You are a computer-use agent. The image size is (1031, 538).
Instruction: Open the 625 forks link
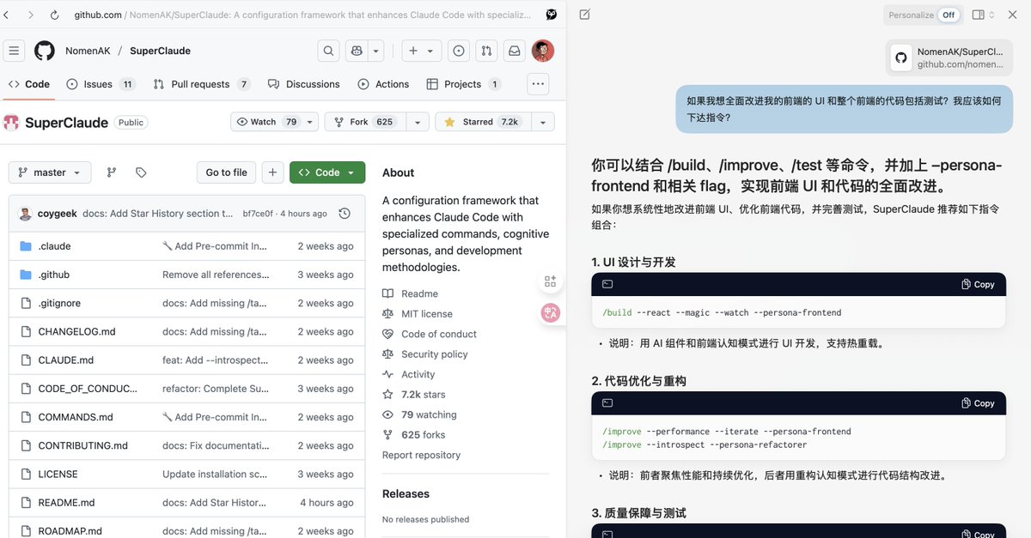pos(414,435)
